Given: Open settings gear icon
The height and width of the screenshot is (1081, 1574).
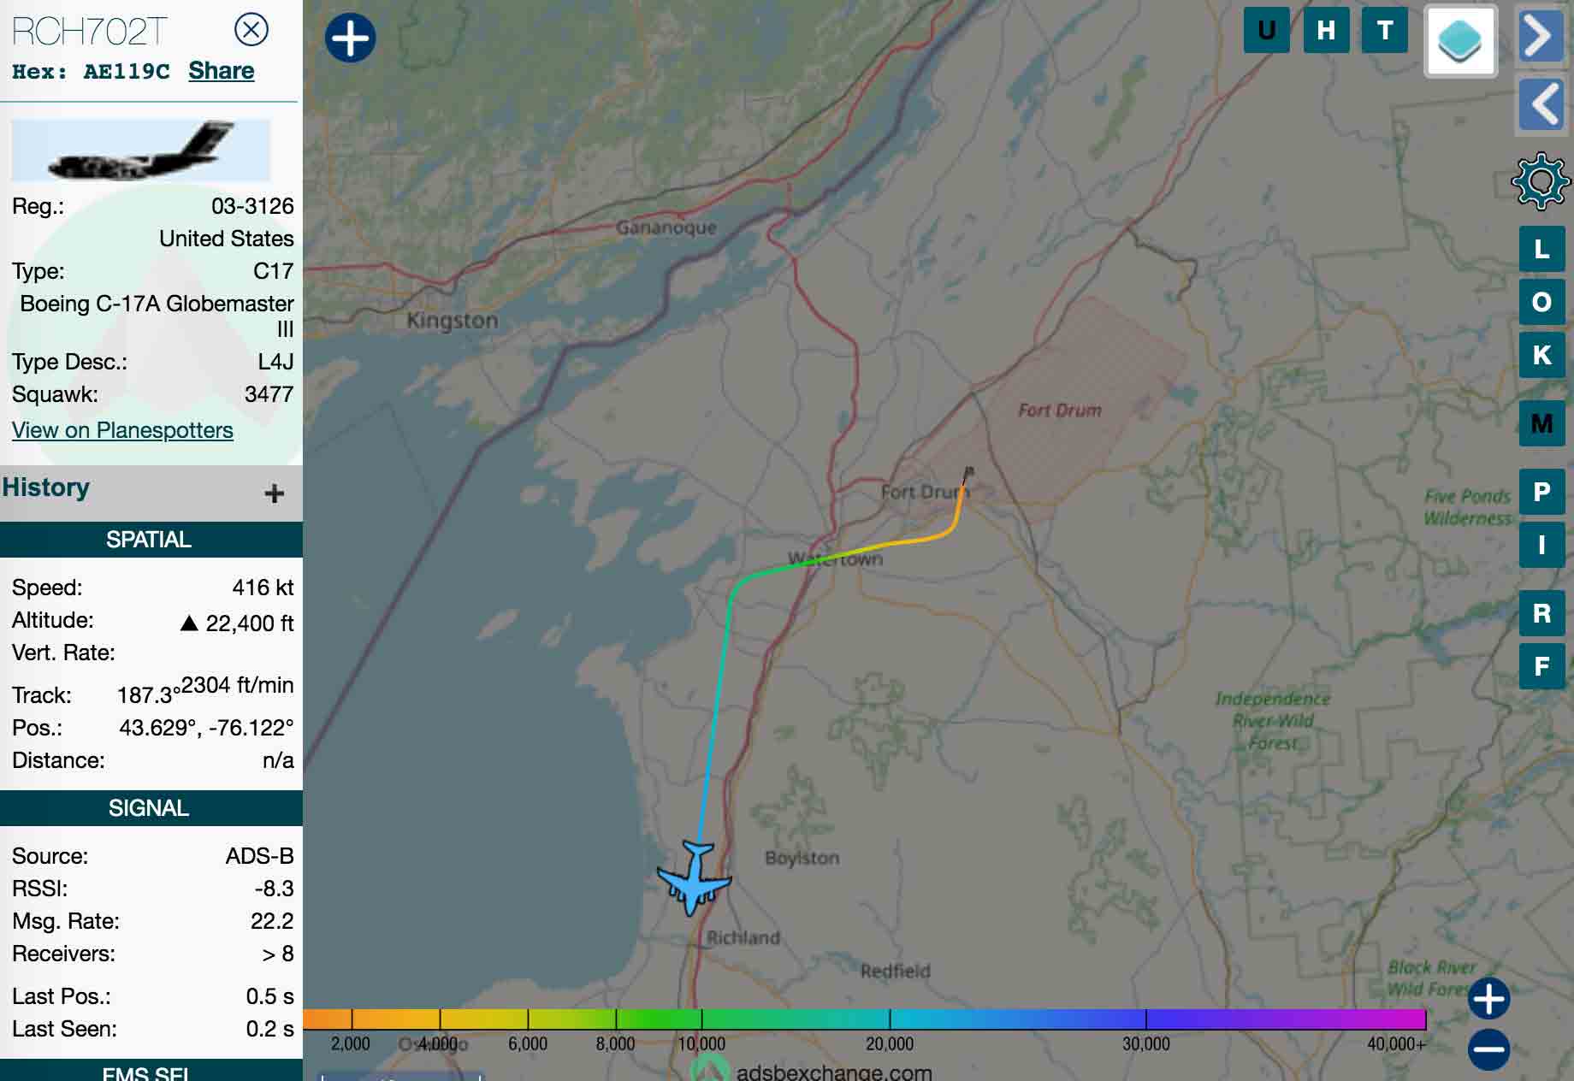Looking at the screenshot, I should (x=1541, y=180).
